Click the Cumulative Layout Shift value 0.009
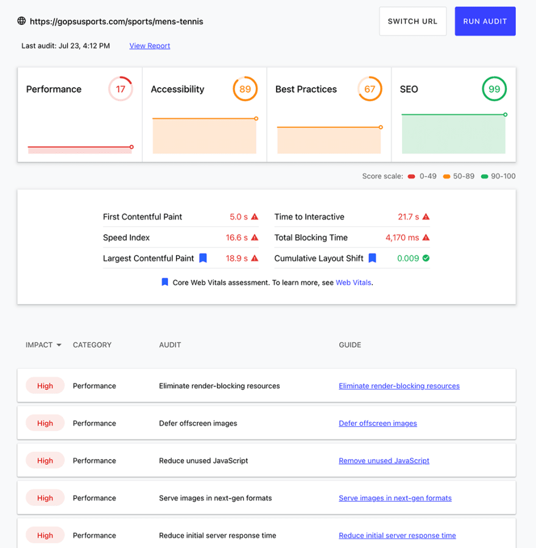This screenshot has width=536, height=548. click(x=408, y=258)
